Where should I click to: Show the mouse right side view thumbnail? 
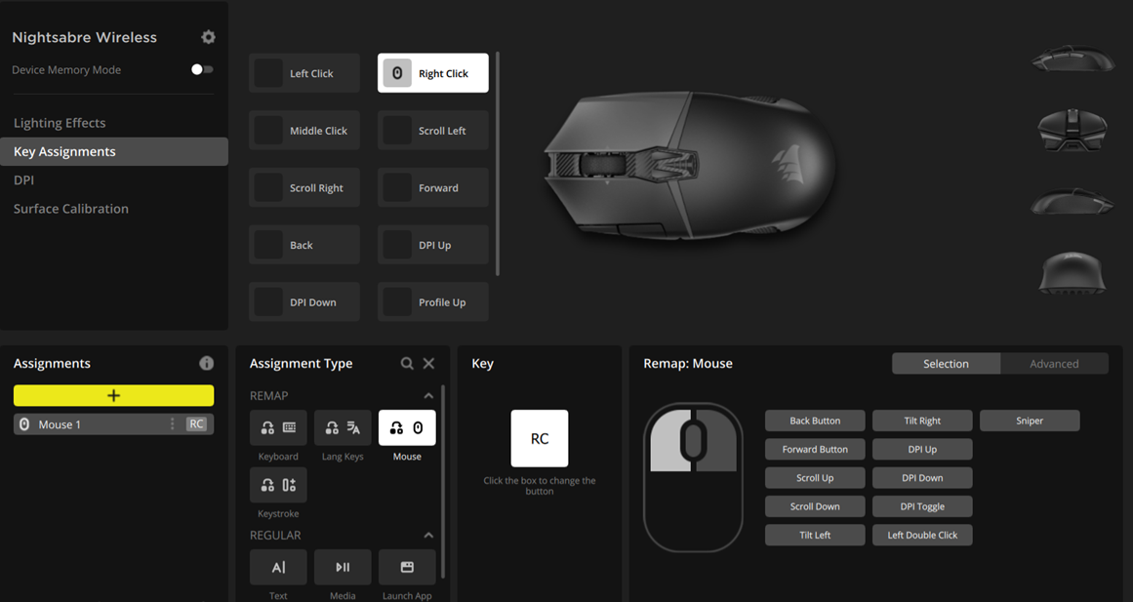(x=1072, y=201)
